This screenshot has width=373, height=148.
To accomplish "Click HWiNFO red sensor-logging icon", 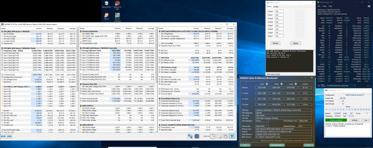I will pos(197,136).
